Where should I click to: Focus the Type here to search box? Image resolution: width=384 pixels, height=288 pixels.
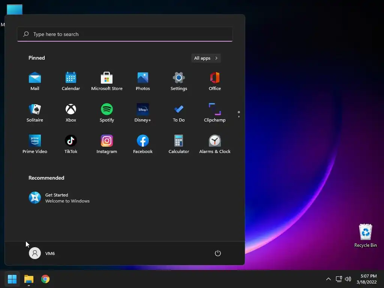(125, 34)
